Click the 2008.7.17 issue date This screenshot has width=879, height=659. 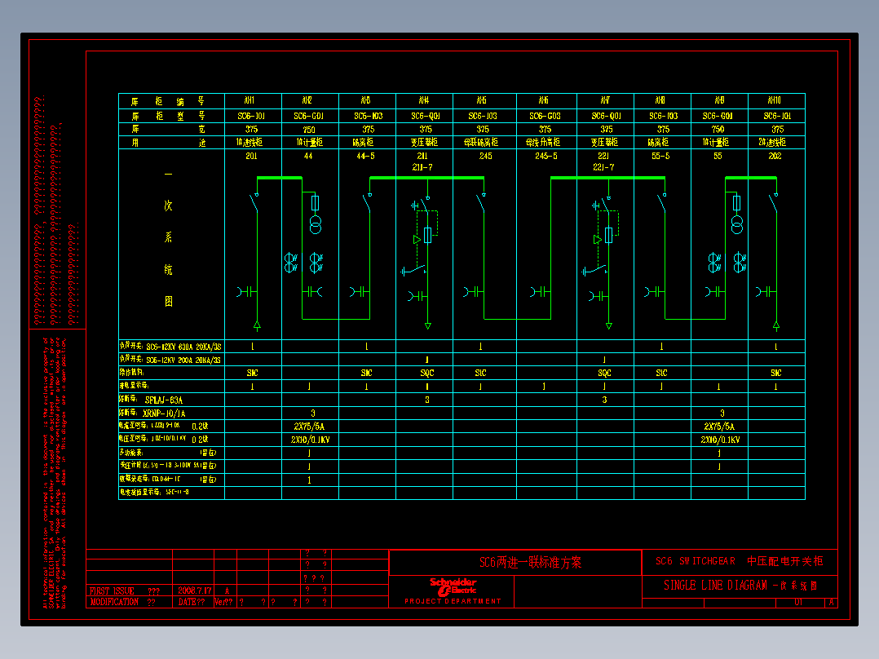195,590
